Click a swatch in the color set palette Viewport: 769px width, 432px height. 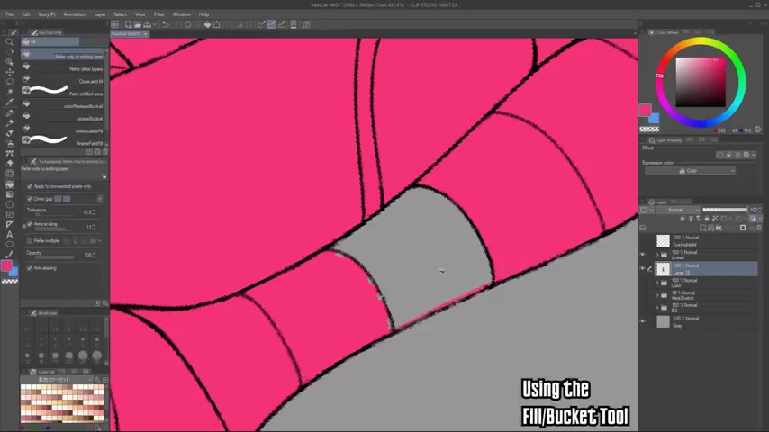click(62, 402)
